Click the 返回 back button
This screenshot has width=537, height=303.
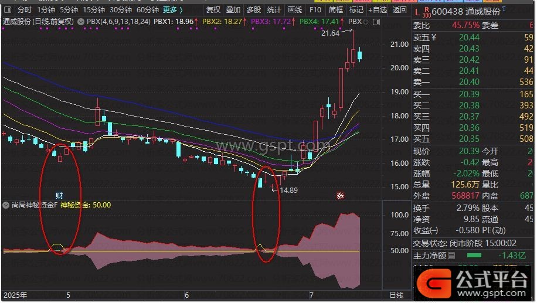tap(399, 10)
